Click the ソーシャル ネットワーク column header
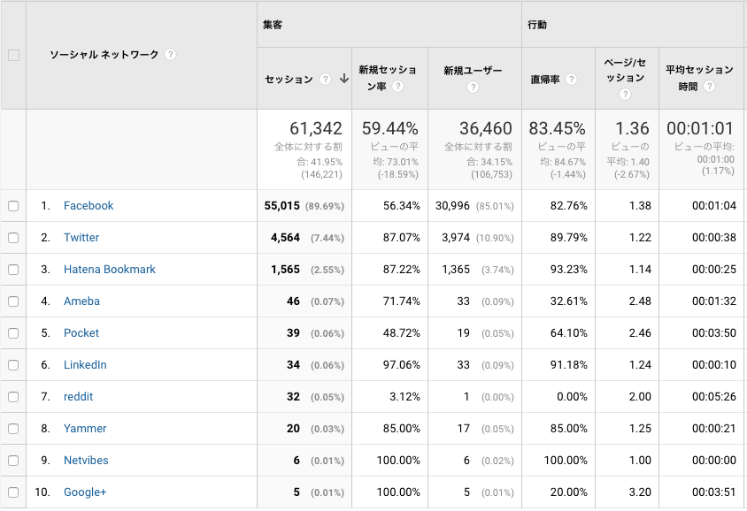 104,55
